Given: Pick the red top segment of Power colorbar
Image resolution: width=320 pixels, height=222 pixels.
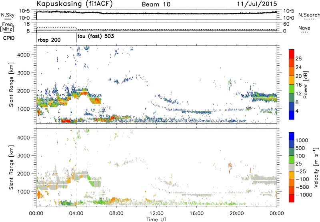Looking at the screenshot, I should [292, 54].
